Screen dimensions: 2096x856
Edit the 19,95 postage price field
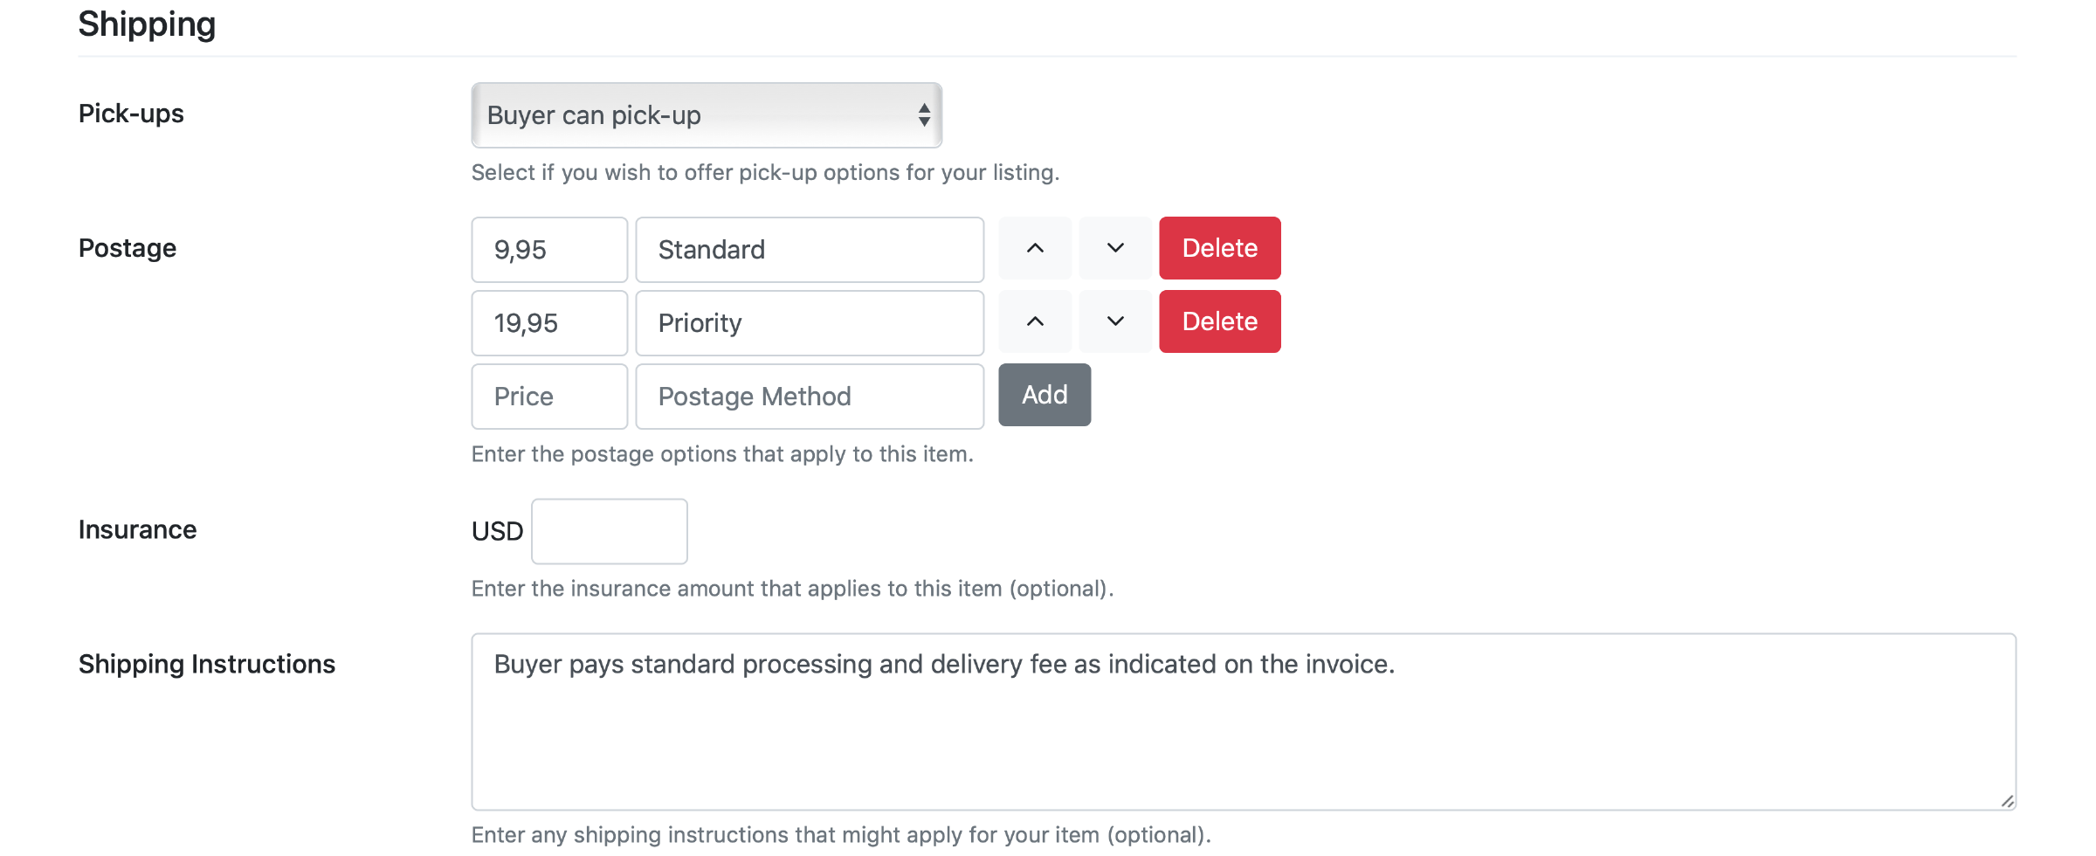[549, 323]
